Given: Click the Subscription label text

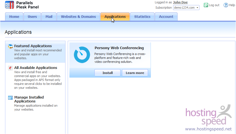Looking at the screenshot, I should 164,8.
